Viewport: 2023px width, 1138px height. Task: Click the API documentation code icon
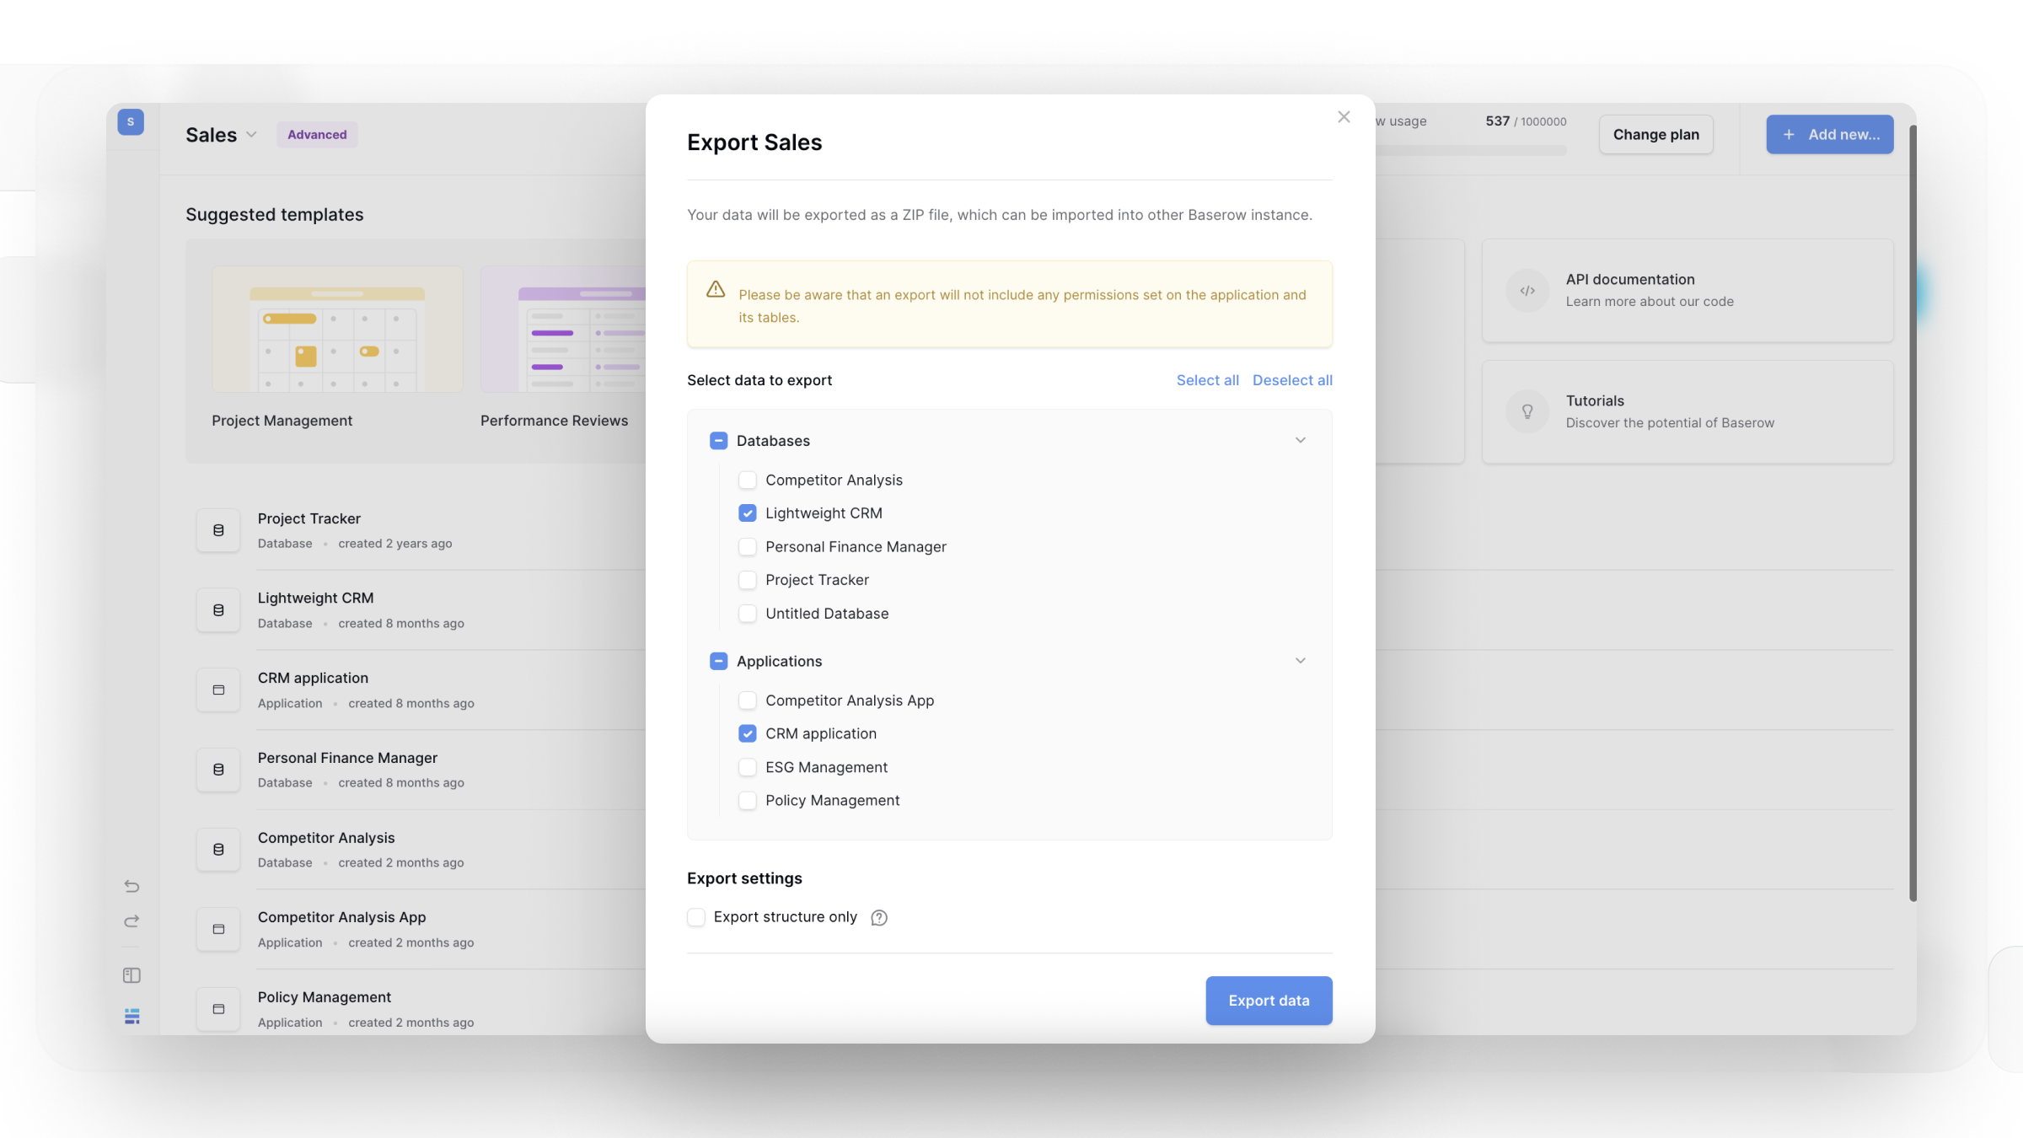click(x=1527, y=291)
